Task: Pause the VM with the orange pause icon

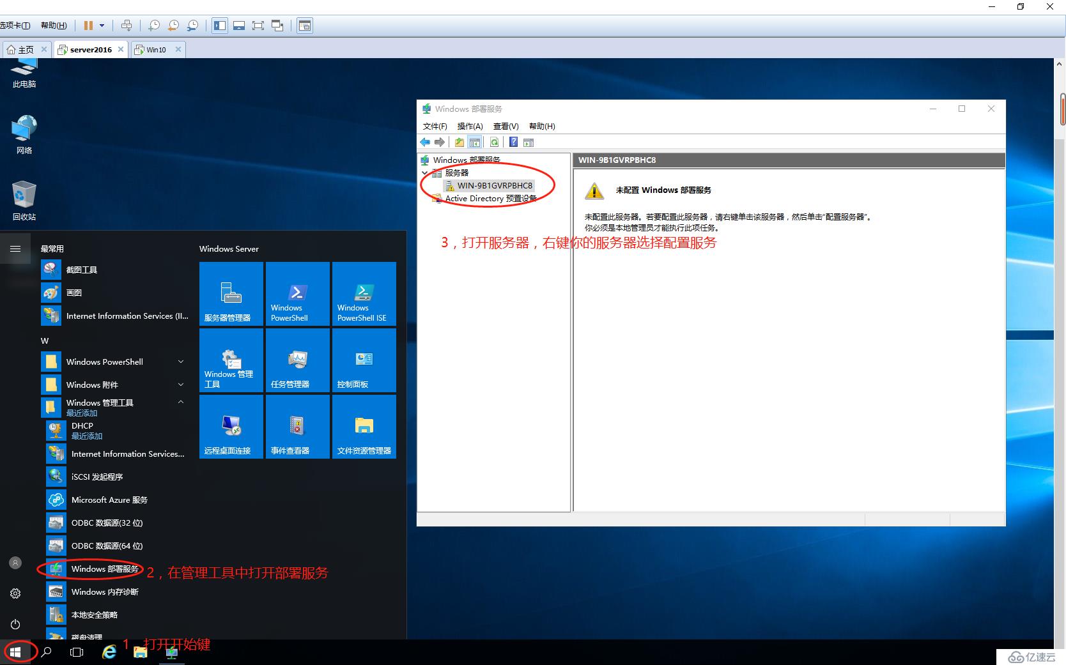Action: 88,26
